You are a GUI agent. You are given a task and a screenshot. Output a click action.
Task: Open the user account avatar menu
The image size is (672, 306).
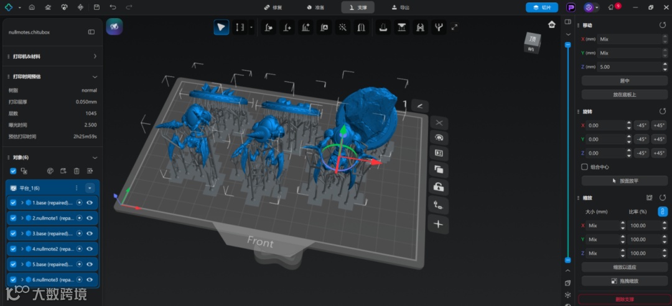pos(589,7)
